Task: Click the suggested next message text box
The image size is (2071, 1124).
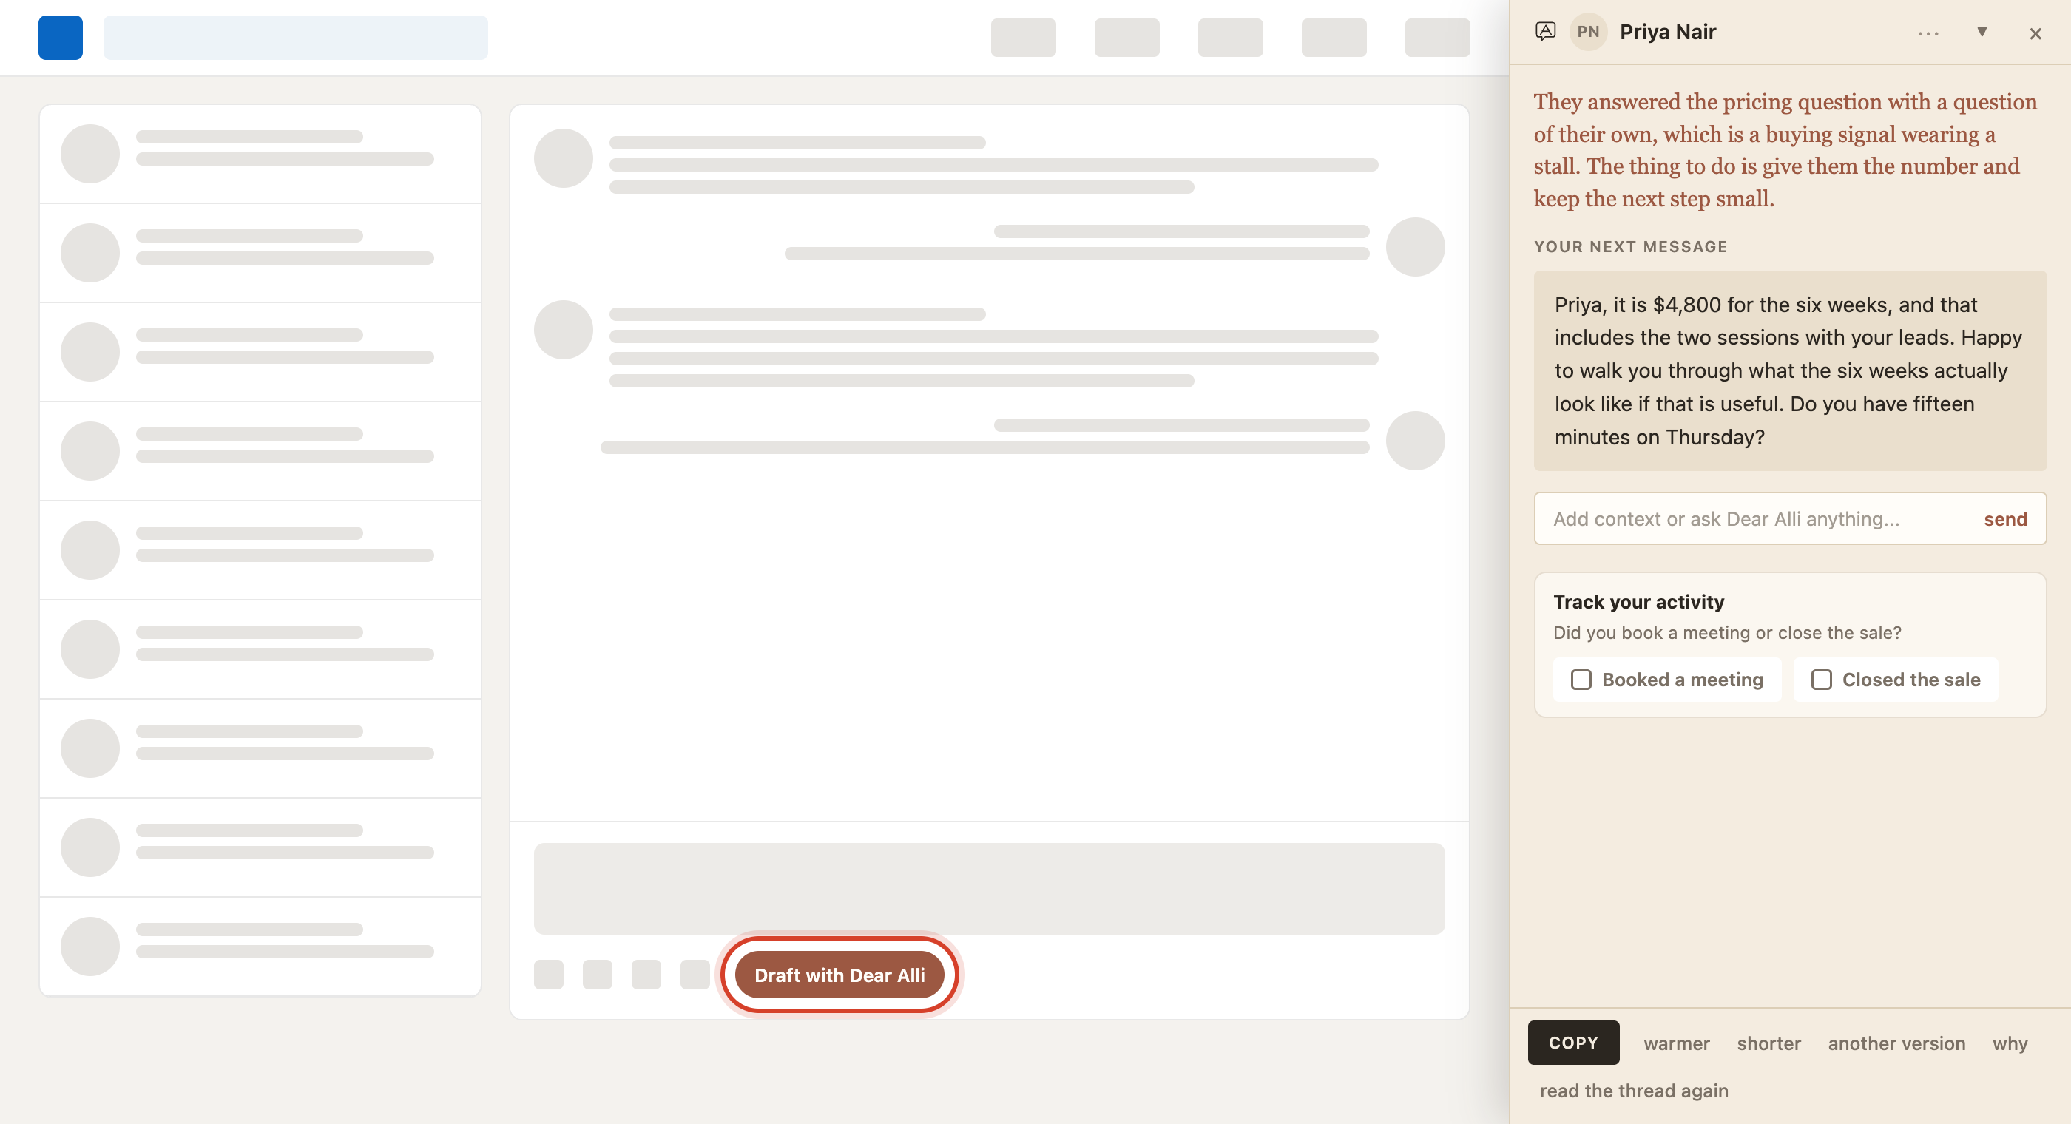Action: (x=1790, y=370)
